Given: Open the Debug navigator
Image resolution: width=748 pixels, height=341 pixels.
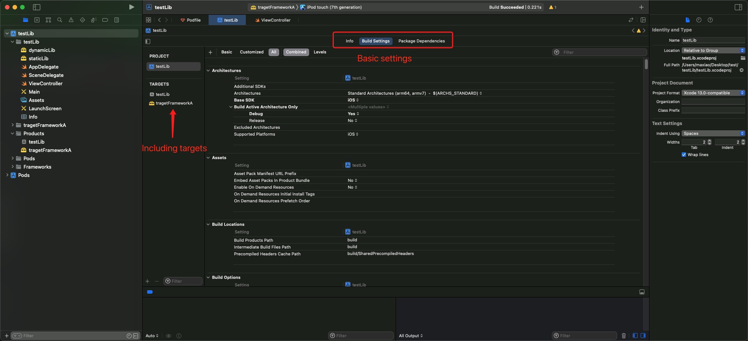Looking at the screenshot, I should 94,20.
